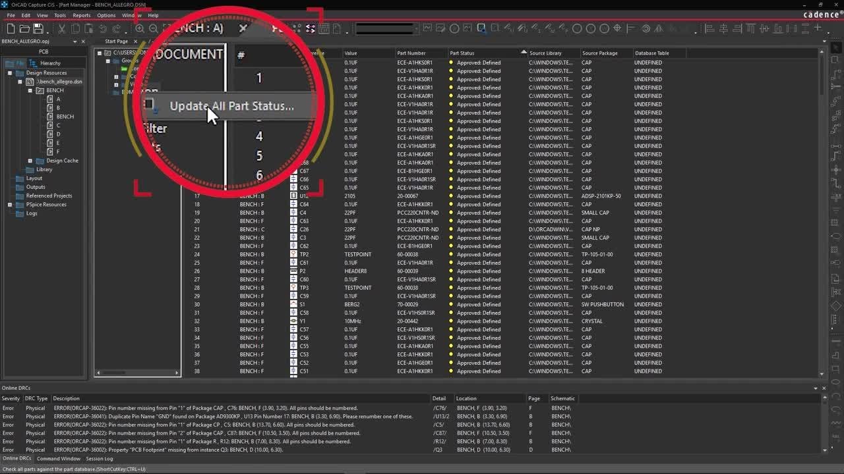Image resolution: width=844 pixels, height=474 pixels.
Task: Sort by the Part Status column header
Action: (x=487, y=53)
